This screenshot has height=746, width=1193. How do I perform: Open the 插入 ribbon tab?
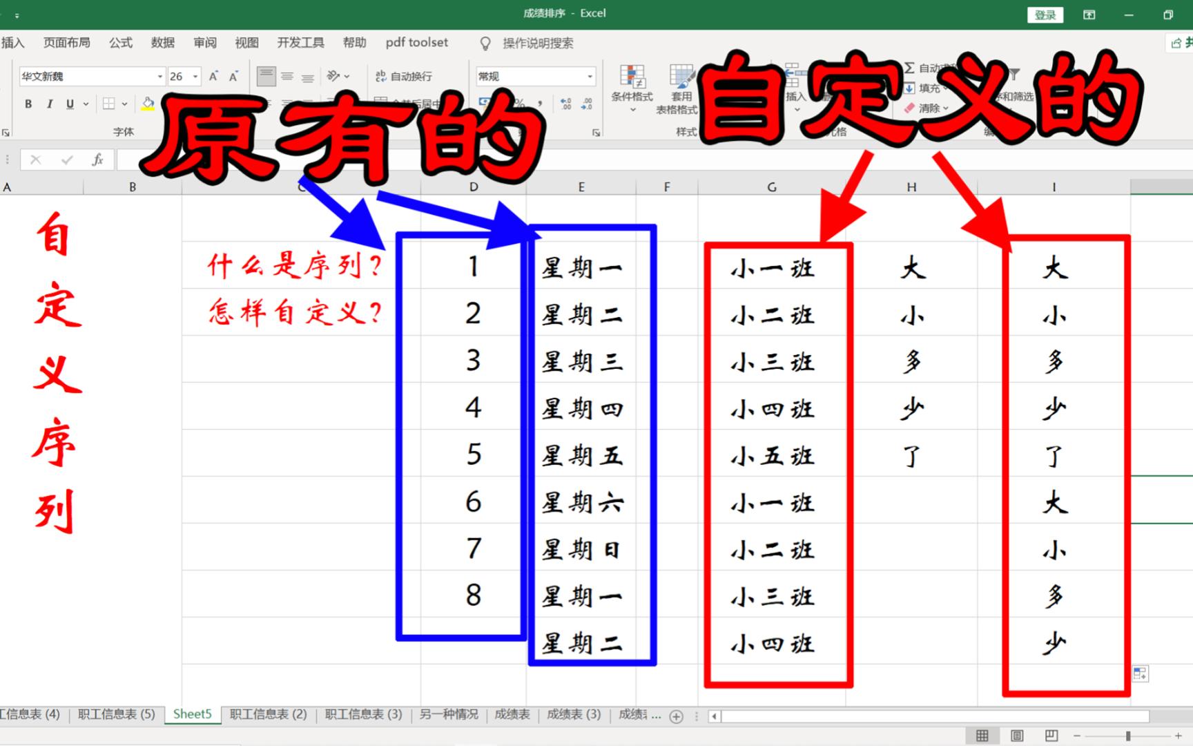click(x=12, y=43)
